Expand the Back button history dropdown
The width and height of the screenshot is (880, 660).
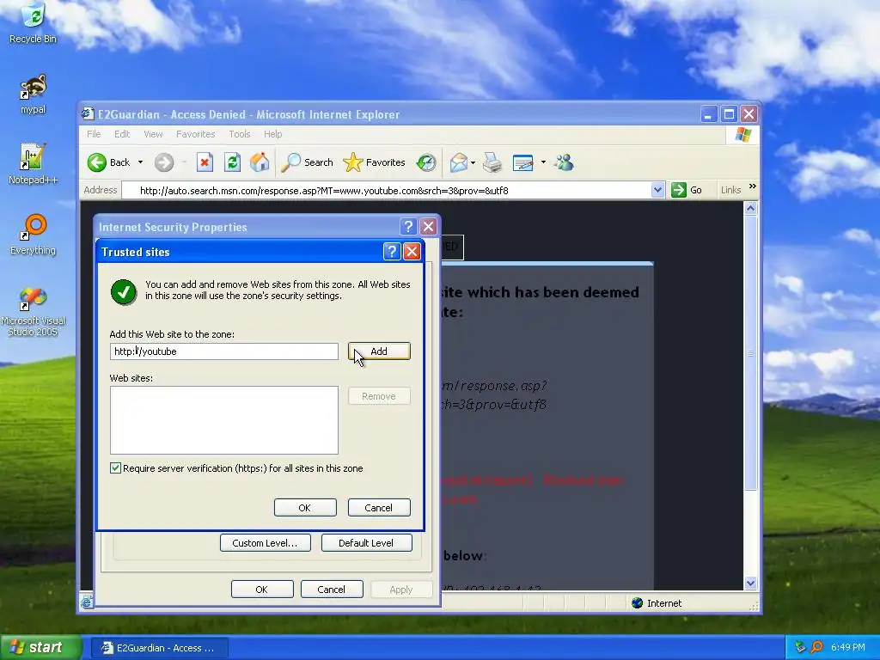point(140,162)
